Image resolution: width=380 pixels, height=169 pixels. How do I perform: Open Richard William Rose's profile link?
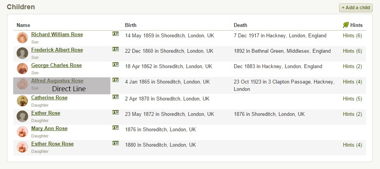(x=57, y=35)
